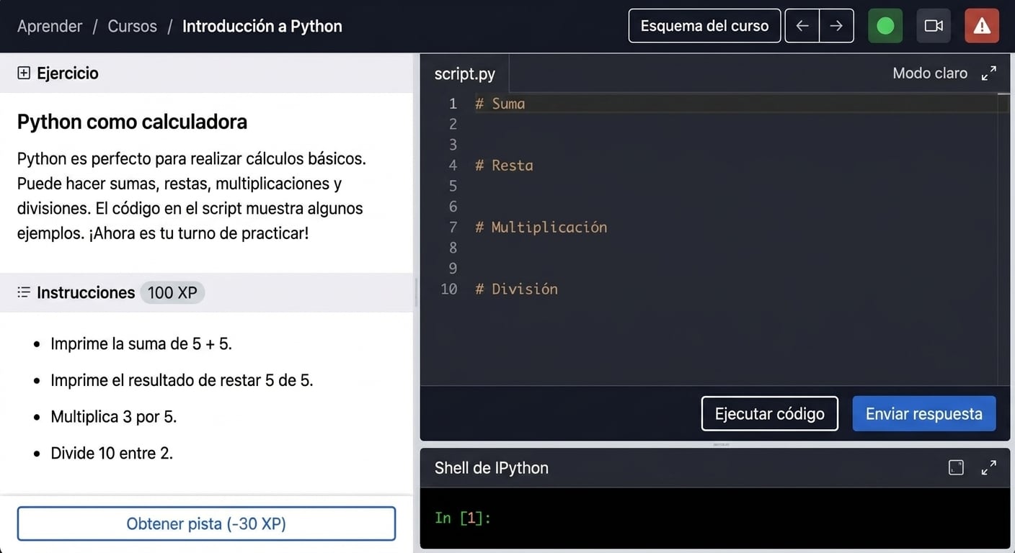Image resolution: width=1015 pixels, height=553 pixels.
Task: Click the plus icon beside Ejercicio
Action: 24,73
